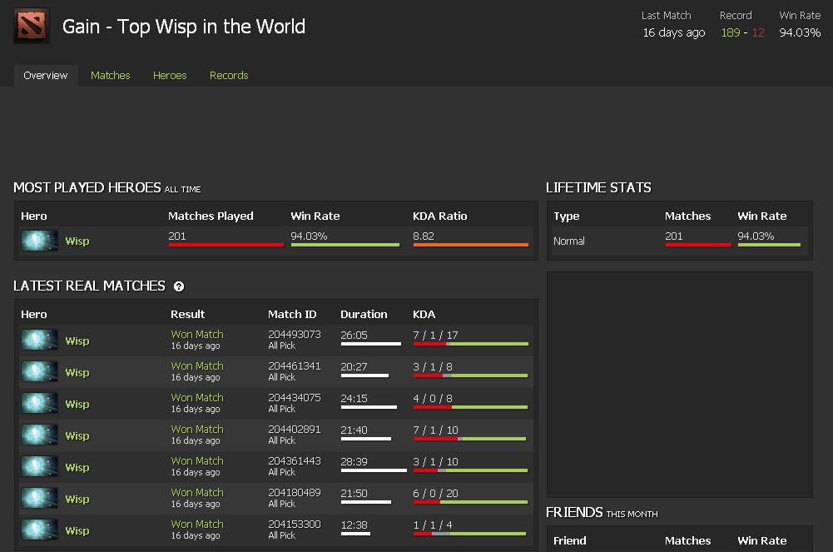Open Won Match link for match 204402891
Image resolution: width=833 pixels, height=552 pixels.
(197, 430)
